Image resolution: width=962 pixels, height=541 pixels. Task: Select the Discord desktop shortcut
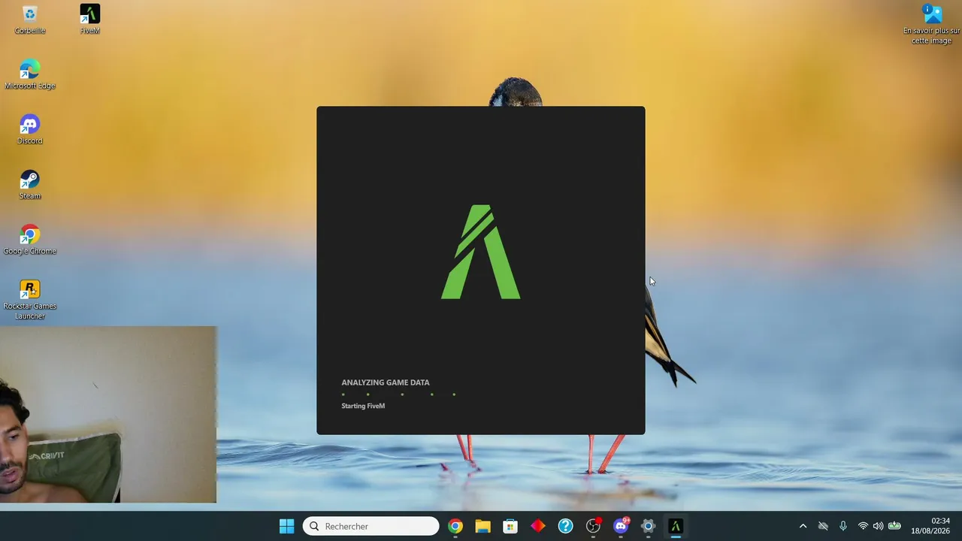pyautogui.click(x=30, y=129)
